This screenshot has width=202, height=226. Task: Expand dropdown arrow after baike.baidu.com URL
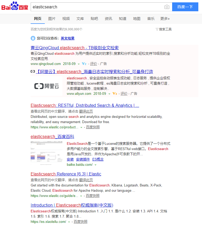[x=95, y=165]
